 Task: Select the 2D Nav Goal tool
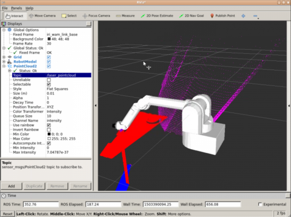[191, 16]
